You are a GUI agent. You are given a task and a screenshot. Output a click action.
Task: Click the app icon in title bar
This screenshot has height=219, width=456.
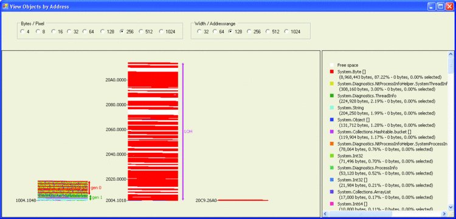click(x=5, y=7)
